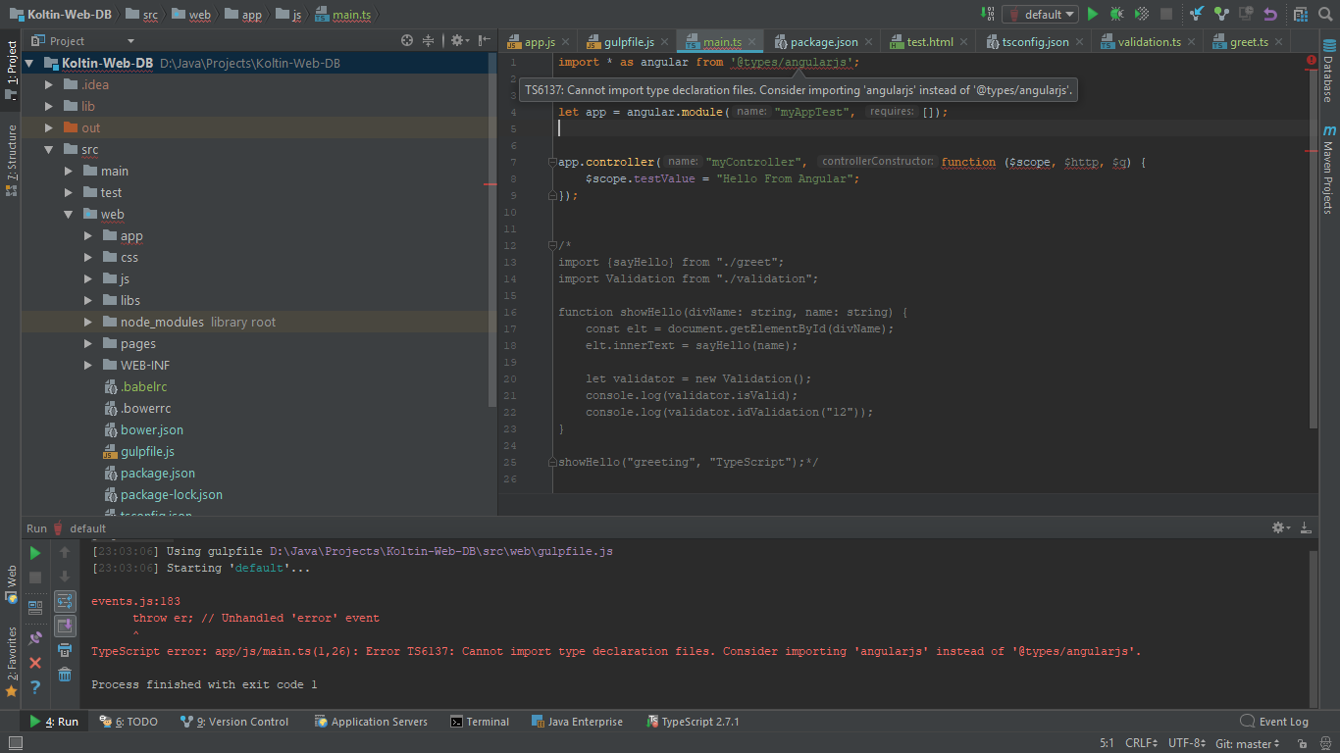Toggle the Maven Projects tool window

coord(1328,170)
